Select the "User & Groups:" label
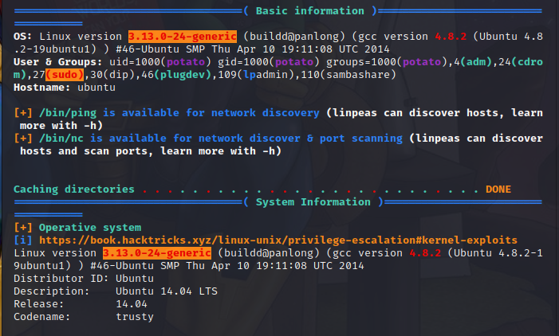559x336 pixels. (57, 61)
